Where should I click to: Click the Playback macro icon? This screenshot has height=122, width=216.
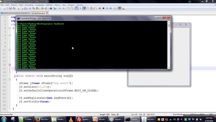[107, 8]
